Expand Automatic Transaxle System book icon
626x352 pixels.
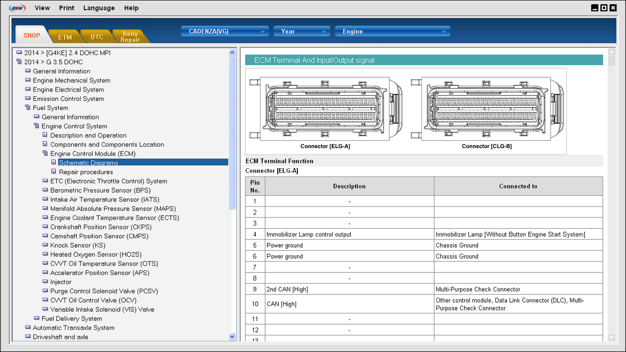click(x=28, y=328)
